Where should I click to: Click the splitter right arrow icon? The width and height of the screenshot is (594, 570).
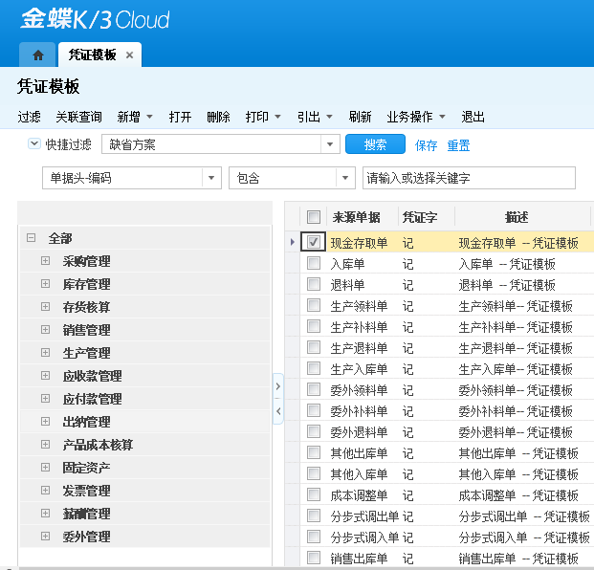(x=278, y=387)
